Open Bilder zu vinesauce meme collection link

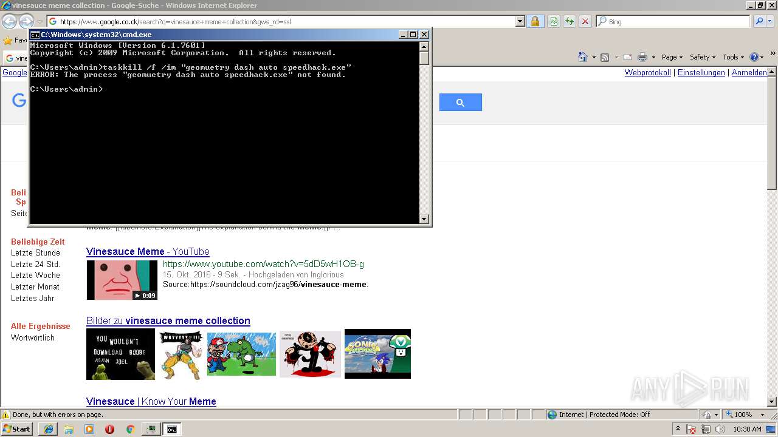tap(168, 320)
